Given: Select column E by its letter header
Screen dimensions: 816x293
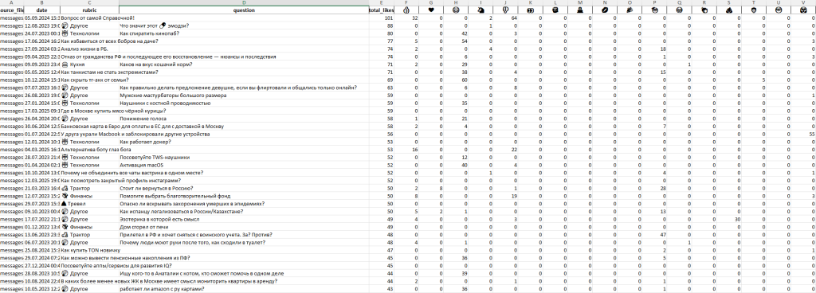Looking at the screenshot, I should 382,2.
